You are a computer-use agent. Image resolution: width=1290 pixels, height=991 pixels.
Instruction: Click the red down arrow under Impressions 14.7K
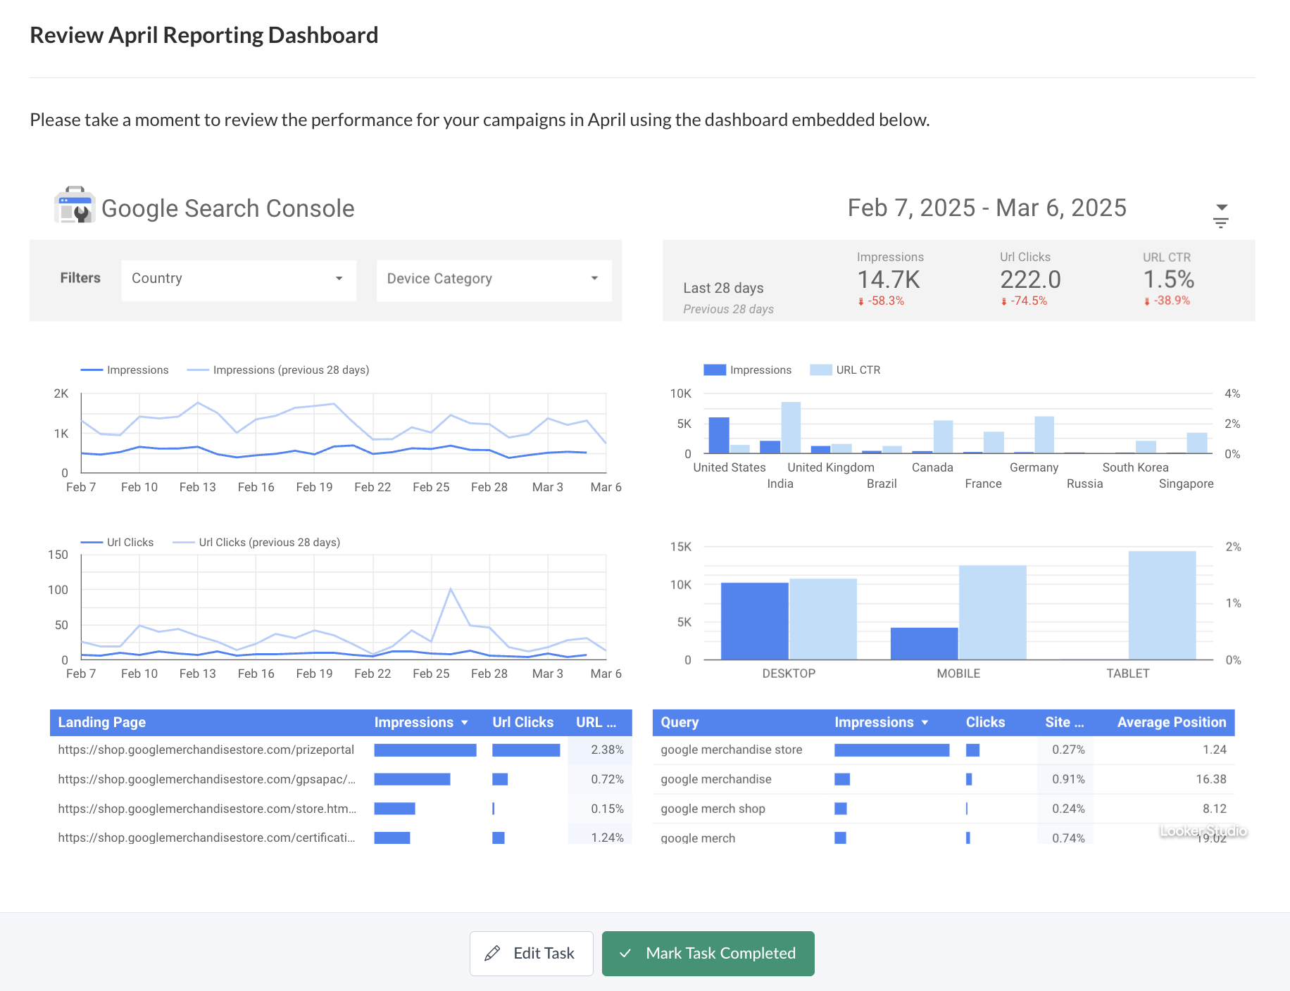click(x=860, y=302)
